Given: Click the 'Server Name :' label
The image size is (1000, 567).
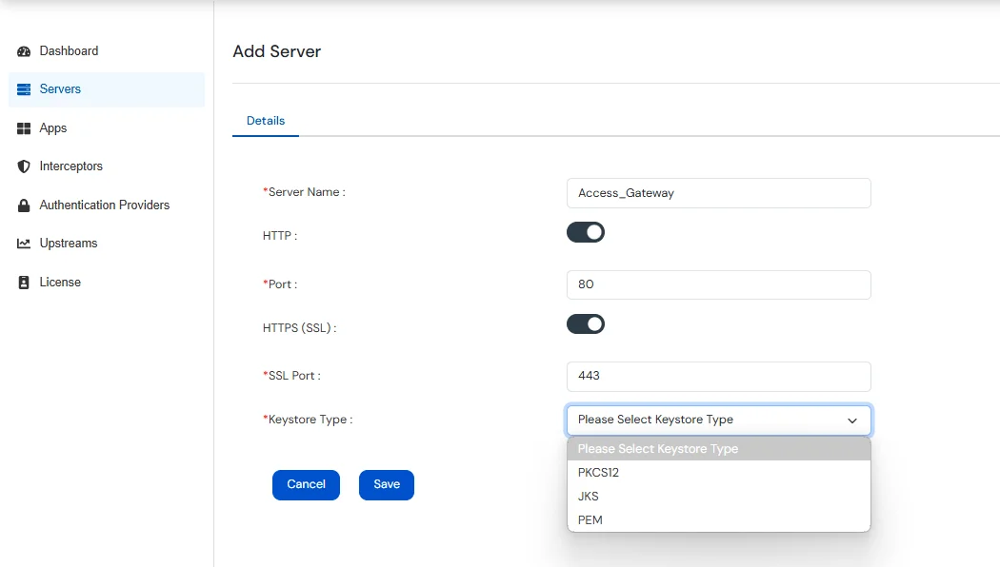Looking at the screenshot, I should [x=304, y=192].
